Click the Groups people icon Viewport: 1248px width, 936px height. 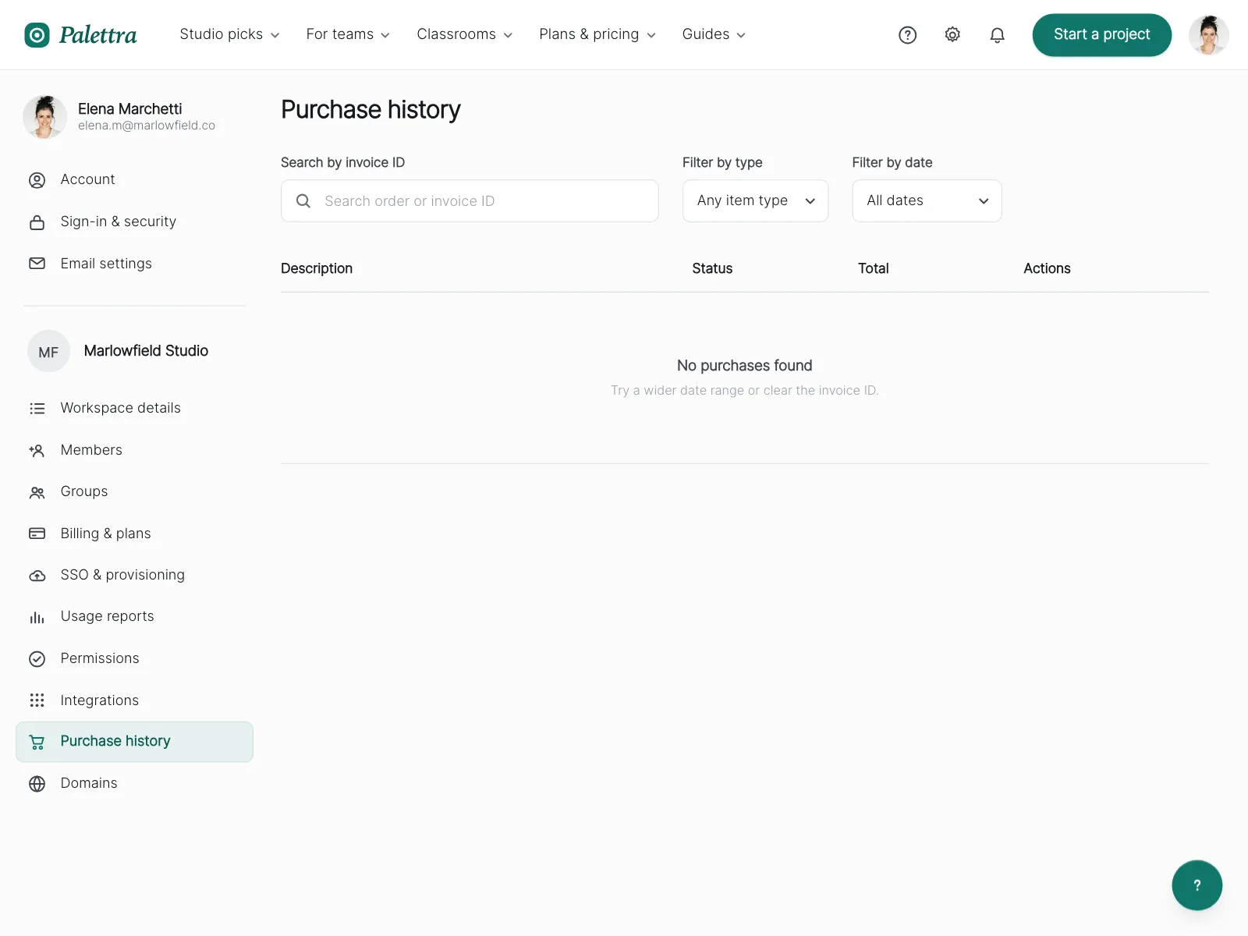pos(37,492)
